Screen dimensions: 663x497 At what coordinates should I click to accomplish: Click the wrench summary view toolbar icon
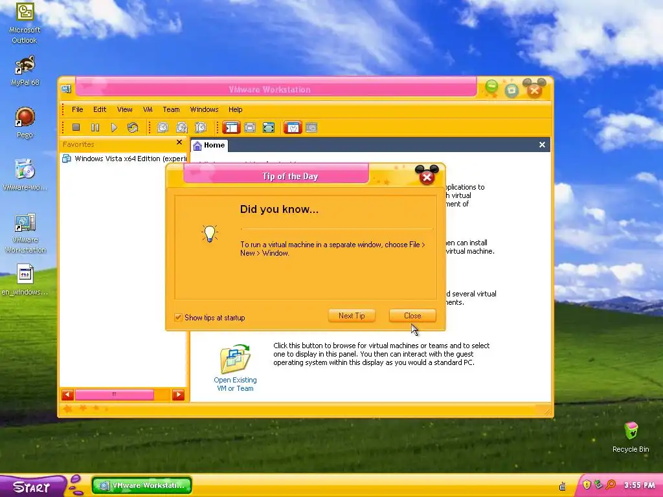coord(293,127)
